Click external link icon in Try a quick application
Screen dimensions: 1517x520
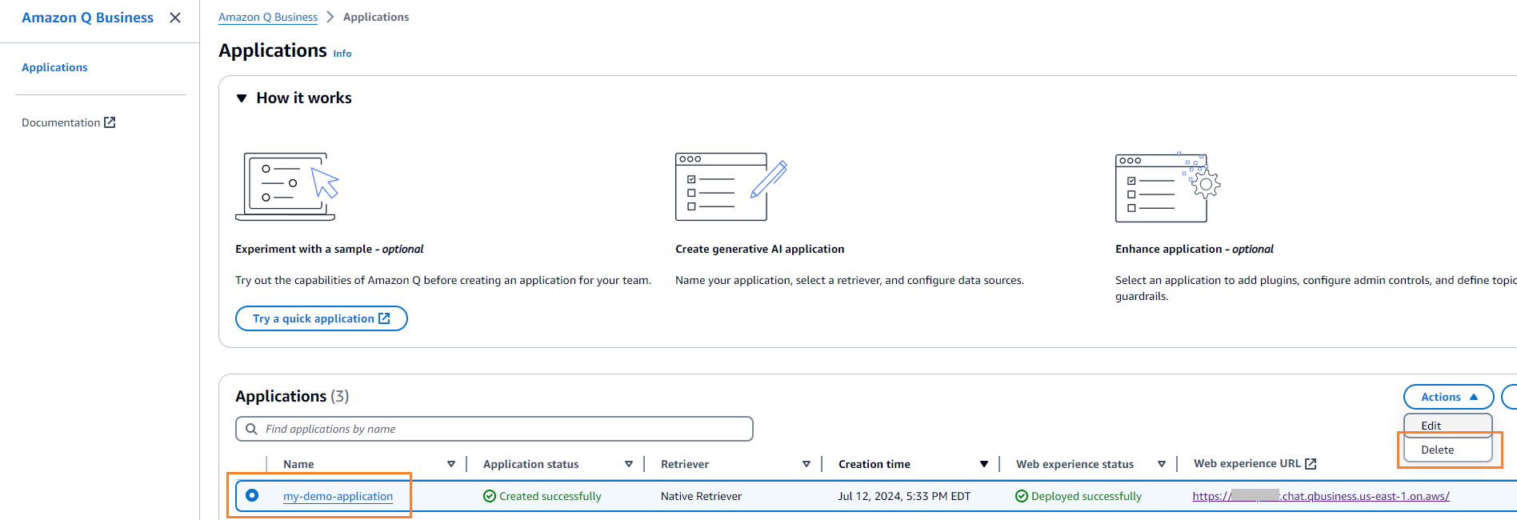coord(384,318)
